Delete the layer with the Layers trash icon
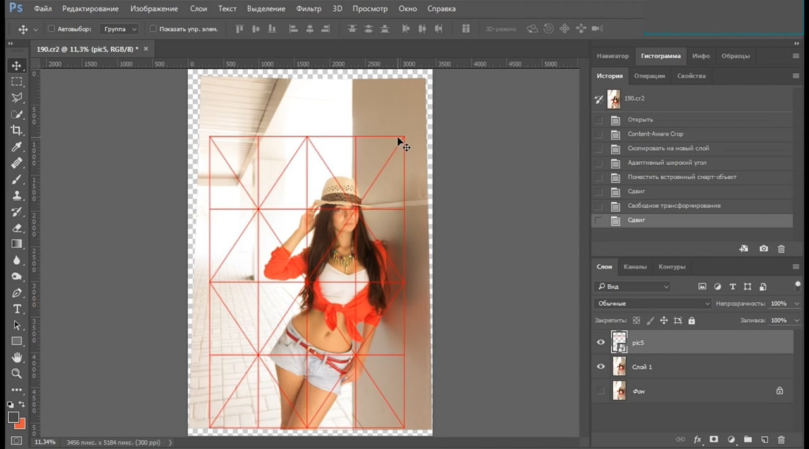This screenshot has height=449, width=809. point(781,440)
